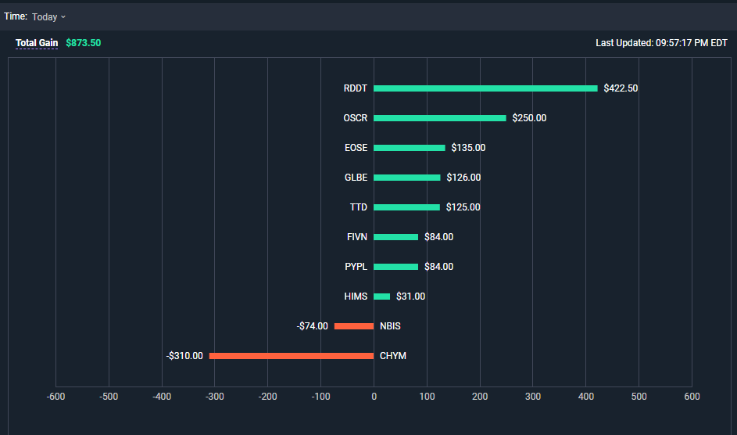Select the NBIS red loss bar
This screenshot has width=737, height=435.
[354, 326]
